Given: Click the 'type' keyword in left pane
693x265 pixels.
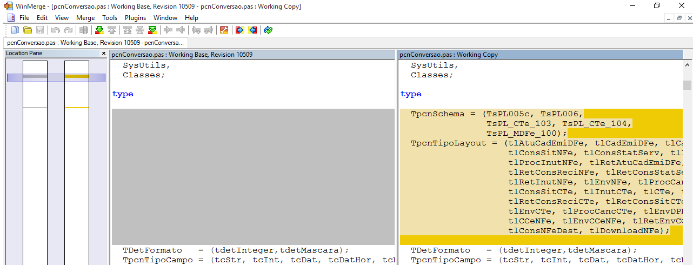Looking at the screenshot, I should tap(123, 94).
